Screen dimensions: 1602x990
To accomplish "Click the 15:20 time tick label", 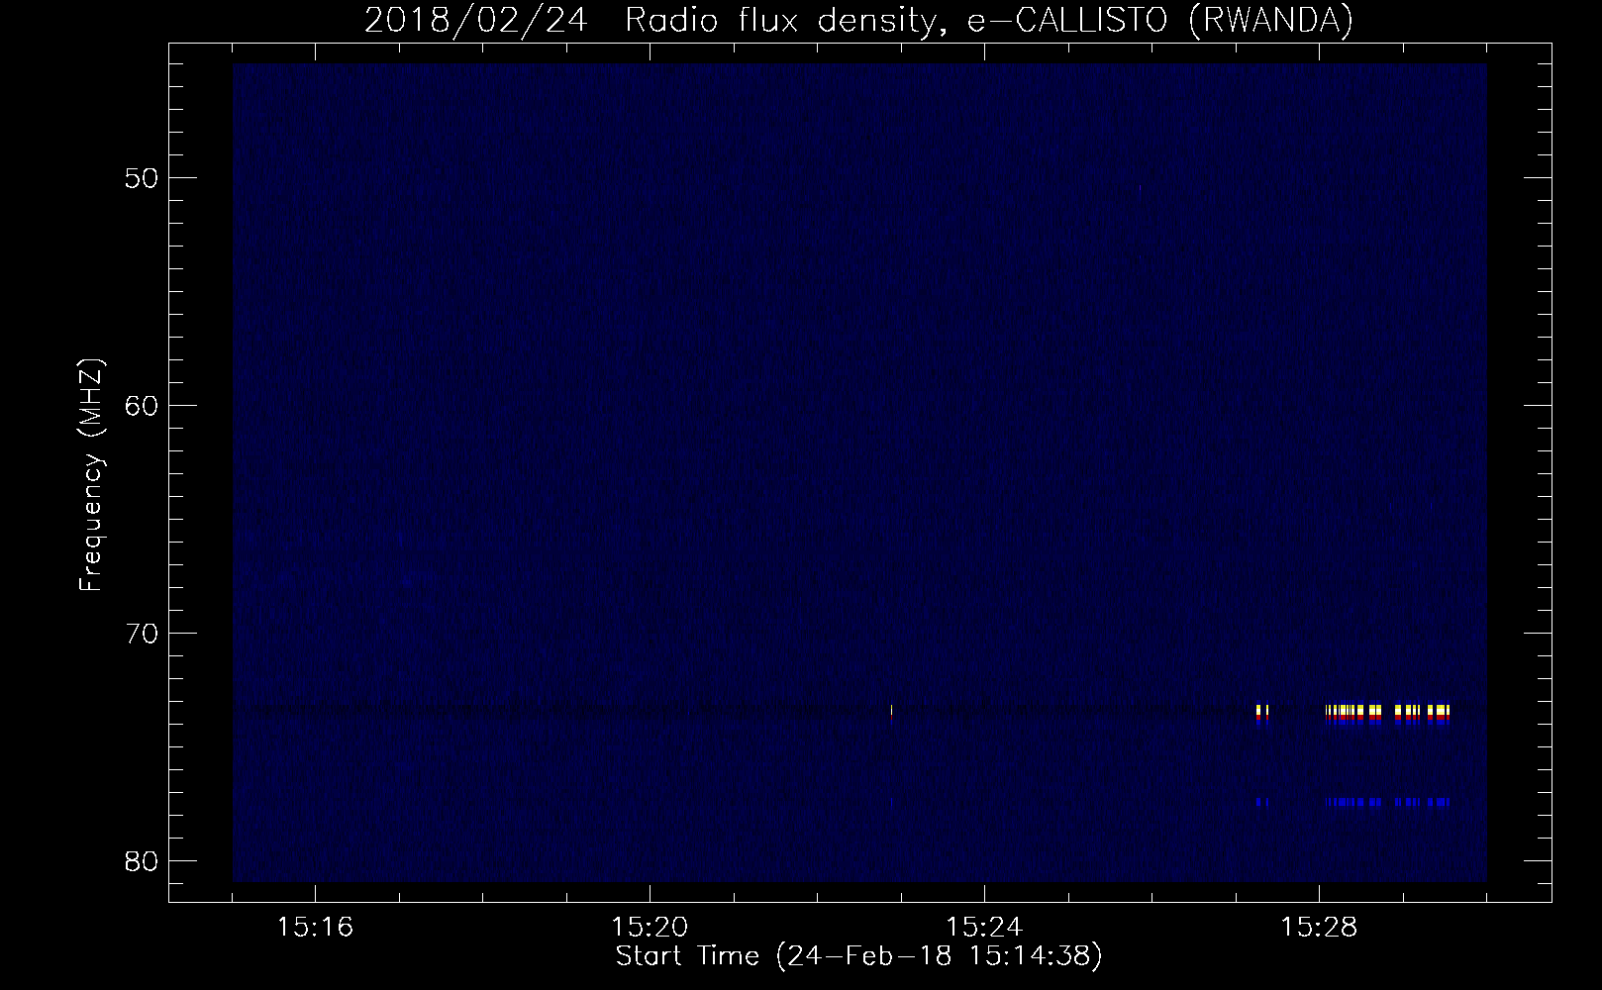I will click(x=651, y=928).
